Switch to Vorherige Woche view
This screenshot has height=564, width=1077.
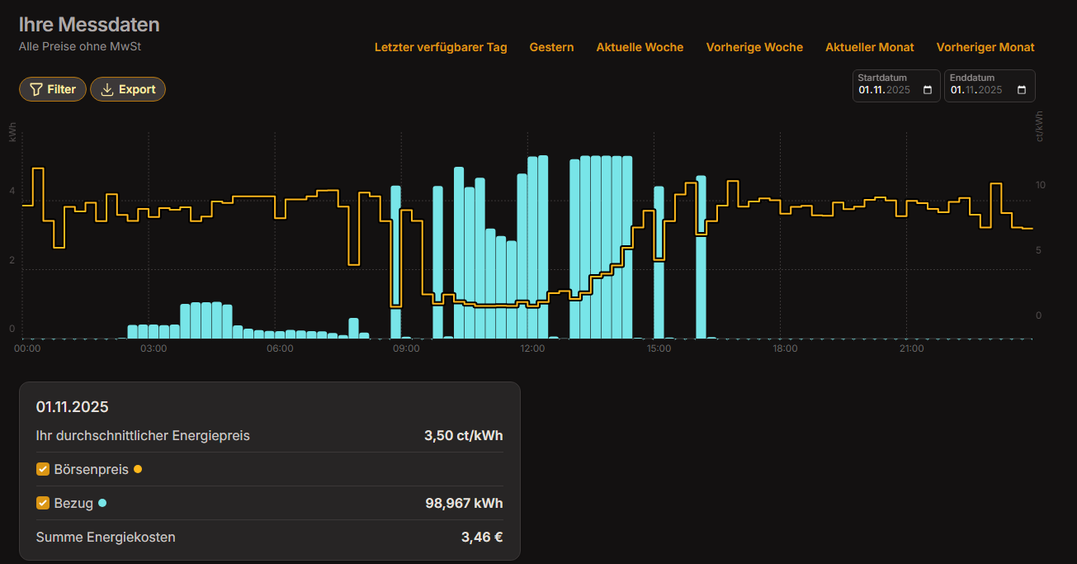pyautogui.click(x=754, y=47)
